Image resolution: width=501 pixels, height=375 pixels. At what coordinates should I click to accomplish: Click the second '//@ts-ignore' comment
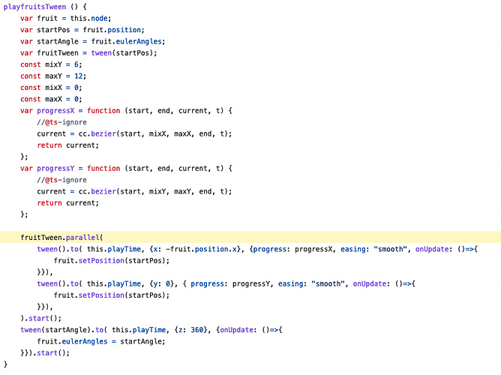pyautogui.click(x=61, y=180)
